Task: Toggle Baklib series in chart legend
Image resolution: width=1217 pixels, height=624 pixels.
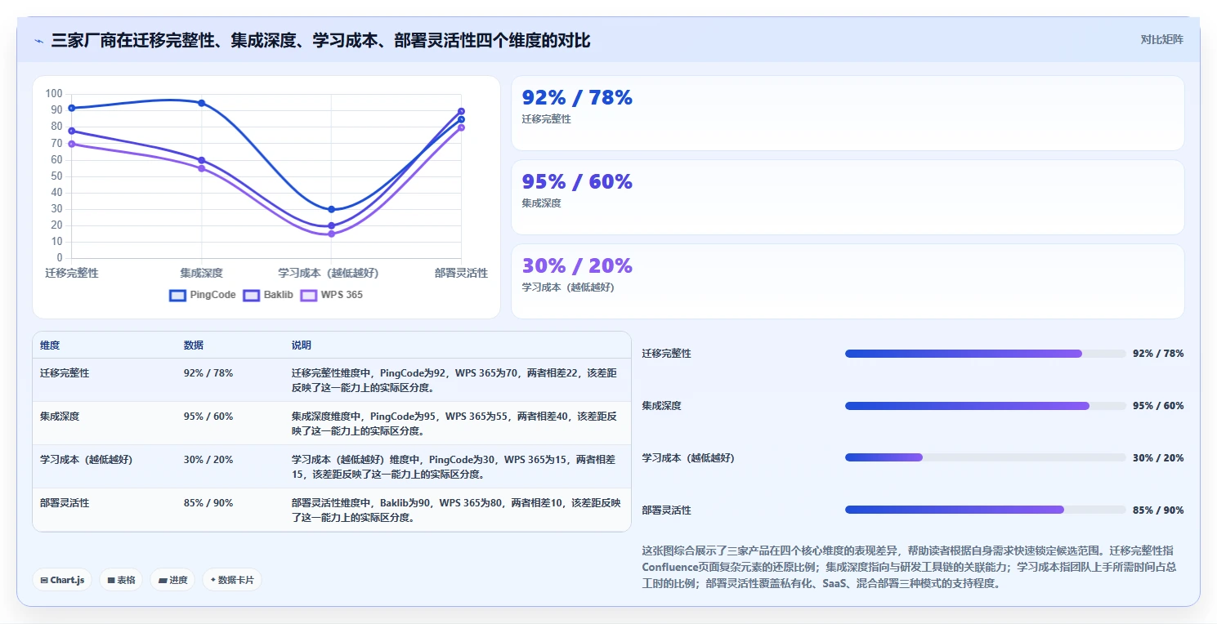Action: point(268,295)
